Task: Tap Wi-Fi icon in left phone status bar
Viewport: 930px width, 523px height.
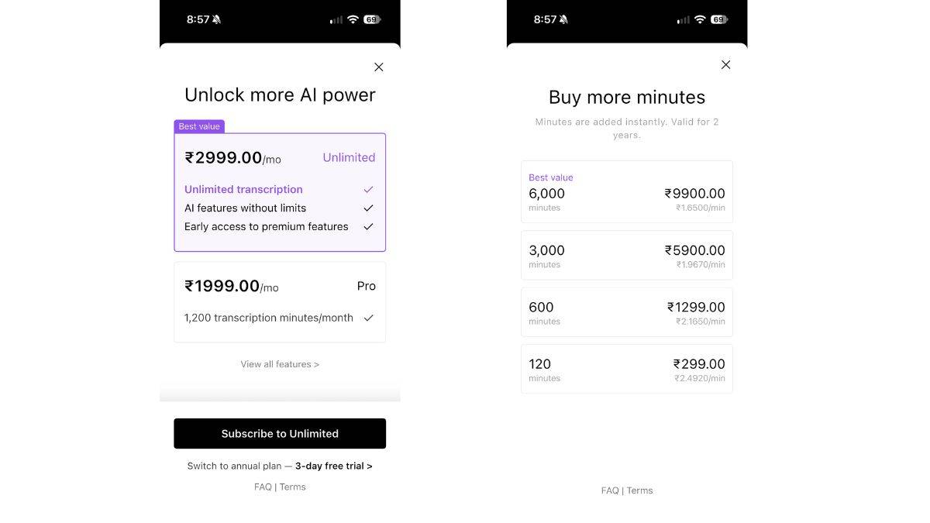Action: [353, 19]
